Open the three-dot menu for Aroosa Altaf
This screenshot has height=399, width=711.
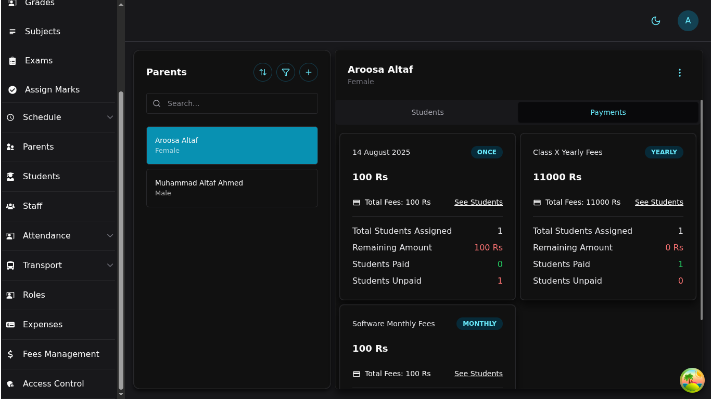pos(679,73)
